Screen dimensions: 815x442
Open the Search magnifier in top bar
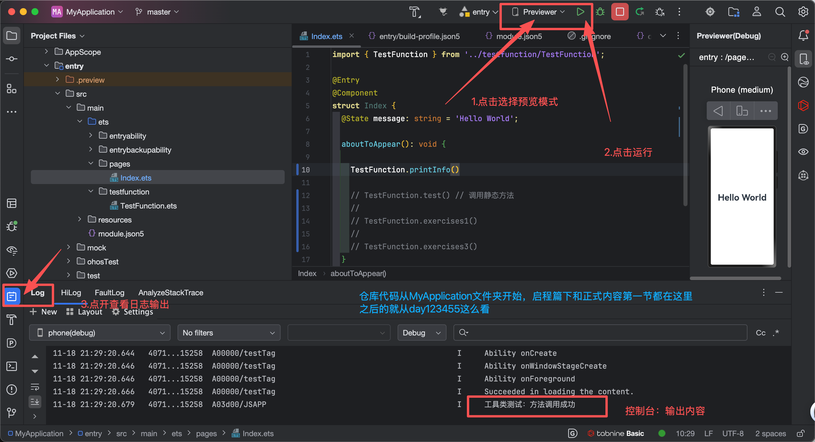point(780,12)
